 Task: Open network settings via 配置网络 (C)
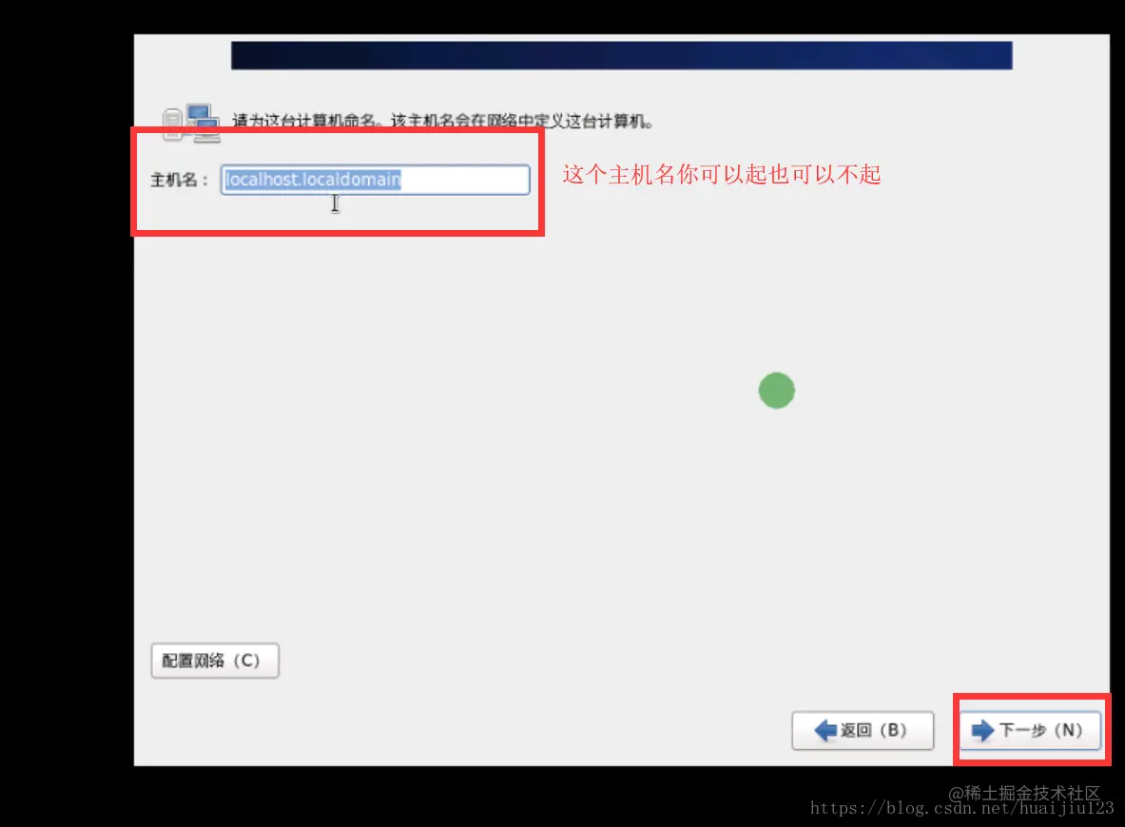215,660
